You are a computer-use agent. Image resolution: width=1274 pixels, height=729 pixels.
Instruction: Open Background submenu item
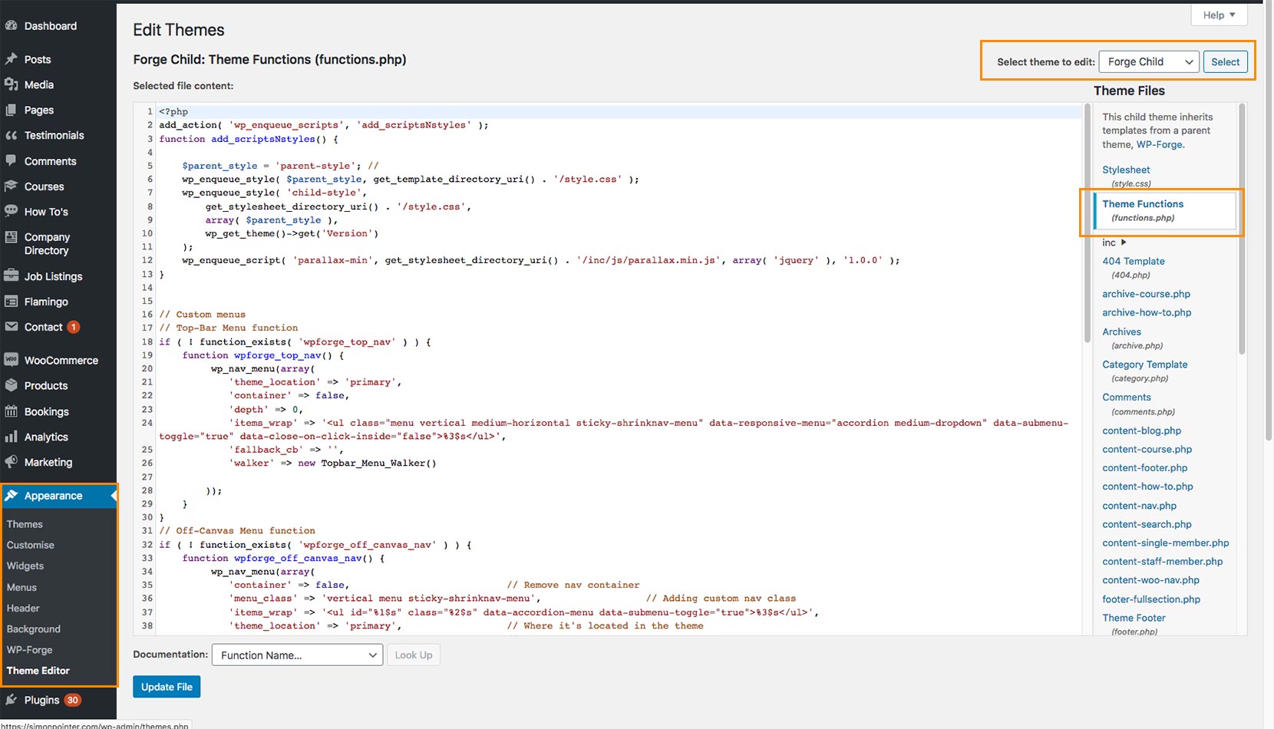click(x=34, y=628)
